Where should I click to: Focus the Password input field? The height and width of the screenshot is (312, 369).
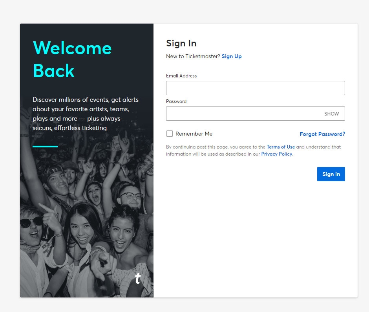(x=255, y=114)
